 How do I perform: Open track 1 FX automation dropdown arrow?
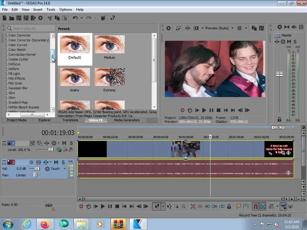(58, 143)
